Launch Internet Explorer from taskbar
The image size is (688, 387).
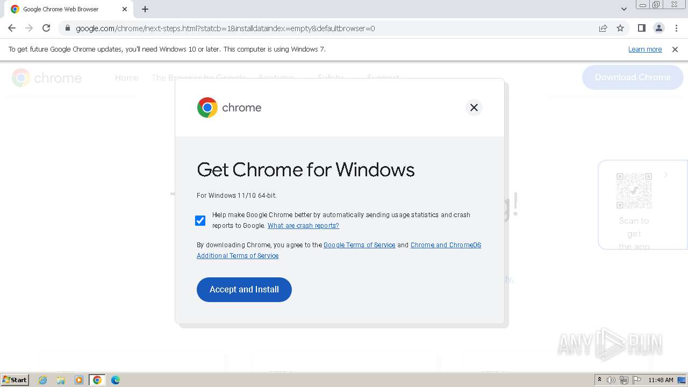click(x=43, y=380)
